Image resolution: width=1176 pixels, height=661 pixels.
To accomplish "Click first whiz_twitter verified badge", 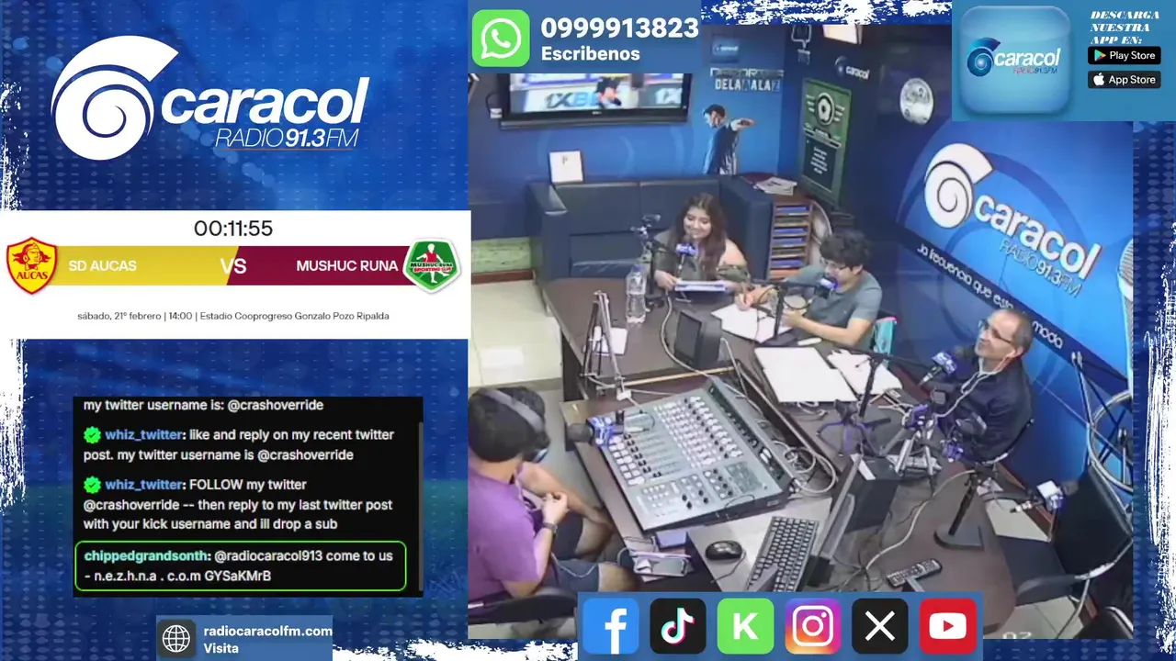I will [92, 435].
